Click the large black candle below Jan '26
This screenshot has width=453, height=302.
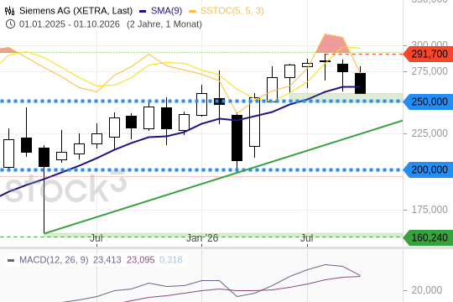click(x=237, y=138)
